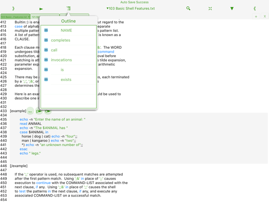Click 'horse | dog | cat)' pattern text
The image size is (269, 202).
36,137
